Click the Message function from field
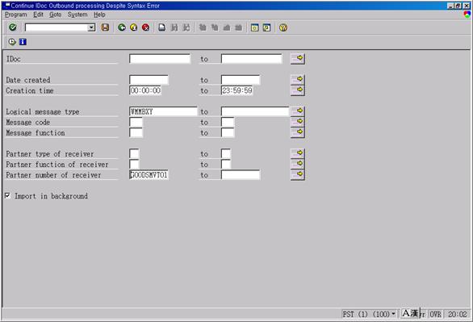Image resolution: width=473 pixels, height=322 pixels. pos(136,132)
